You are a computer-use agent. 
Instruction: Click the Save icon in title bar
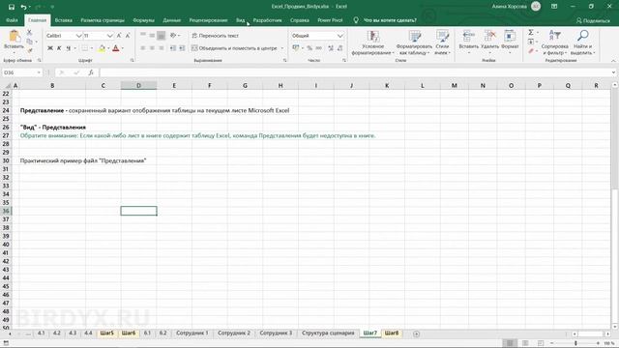12,7
